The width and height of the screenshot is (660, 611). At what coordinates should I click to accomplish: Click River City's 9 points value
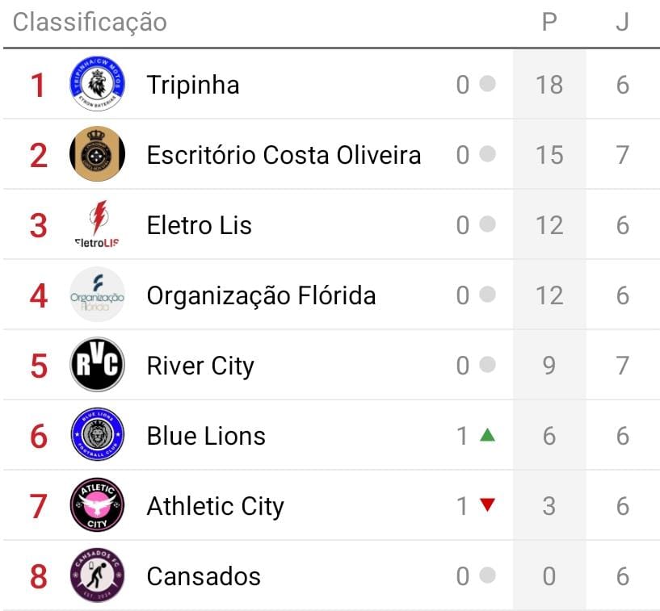click(549, 366)
